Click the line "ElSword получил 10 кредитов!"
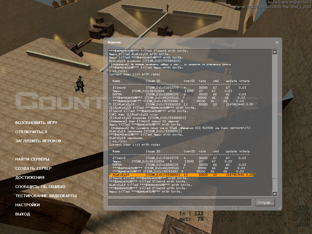Image resolution: width=312 pixels, height=234 pixels. [x=144, y=121]
